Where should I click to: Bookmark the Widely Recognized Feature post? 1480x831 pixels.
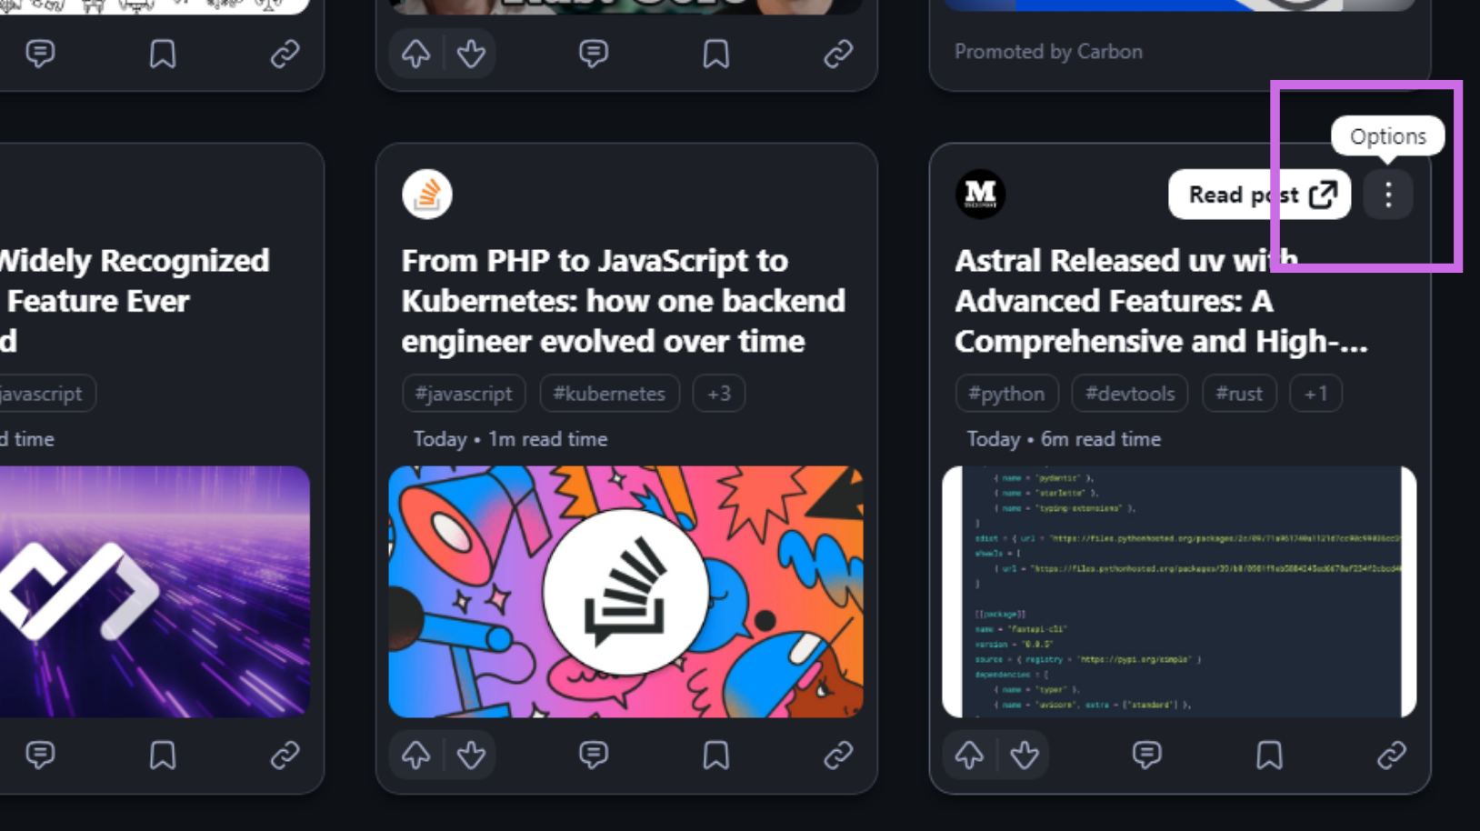[163, 755]
